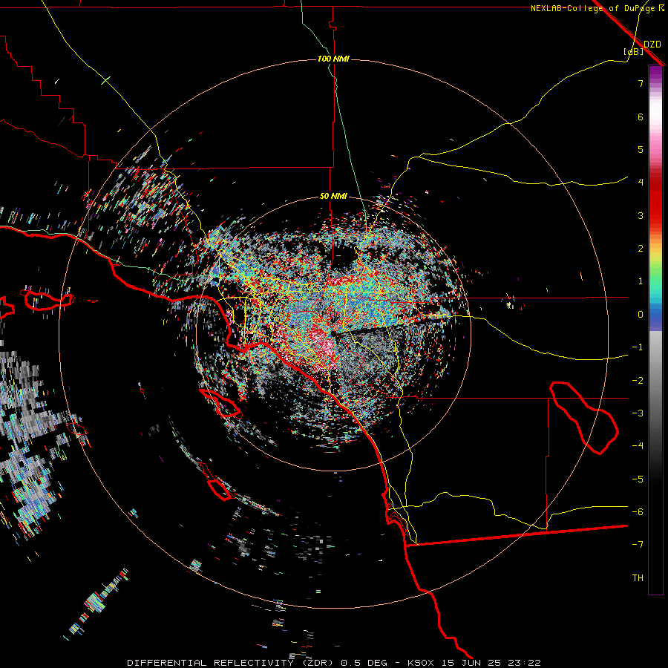The width and height of the screenshot is (668, 668).
Task: Click the -7 value on color scale
Action: [638, 545]
